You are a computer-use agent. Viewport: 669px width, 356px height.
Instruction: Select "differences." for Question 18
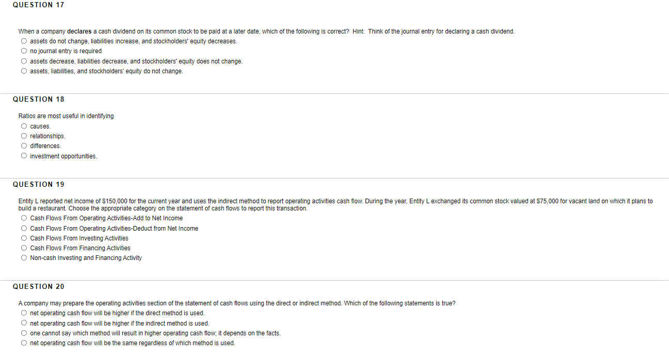point(24,145)
